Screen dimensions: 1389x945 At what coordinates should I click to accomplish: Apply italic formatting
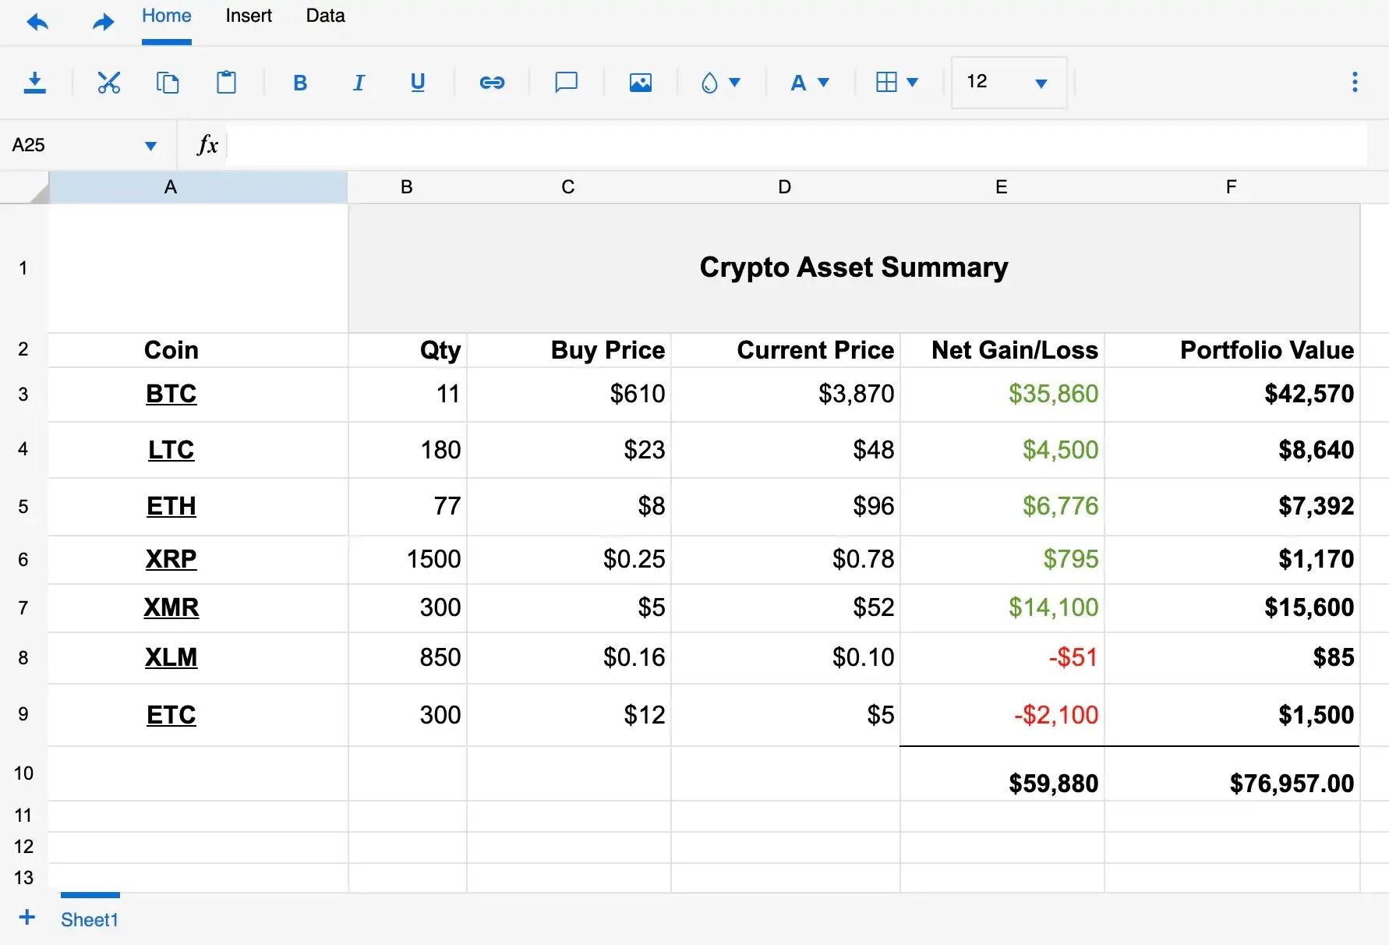click(359, 82)
